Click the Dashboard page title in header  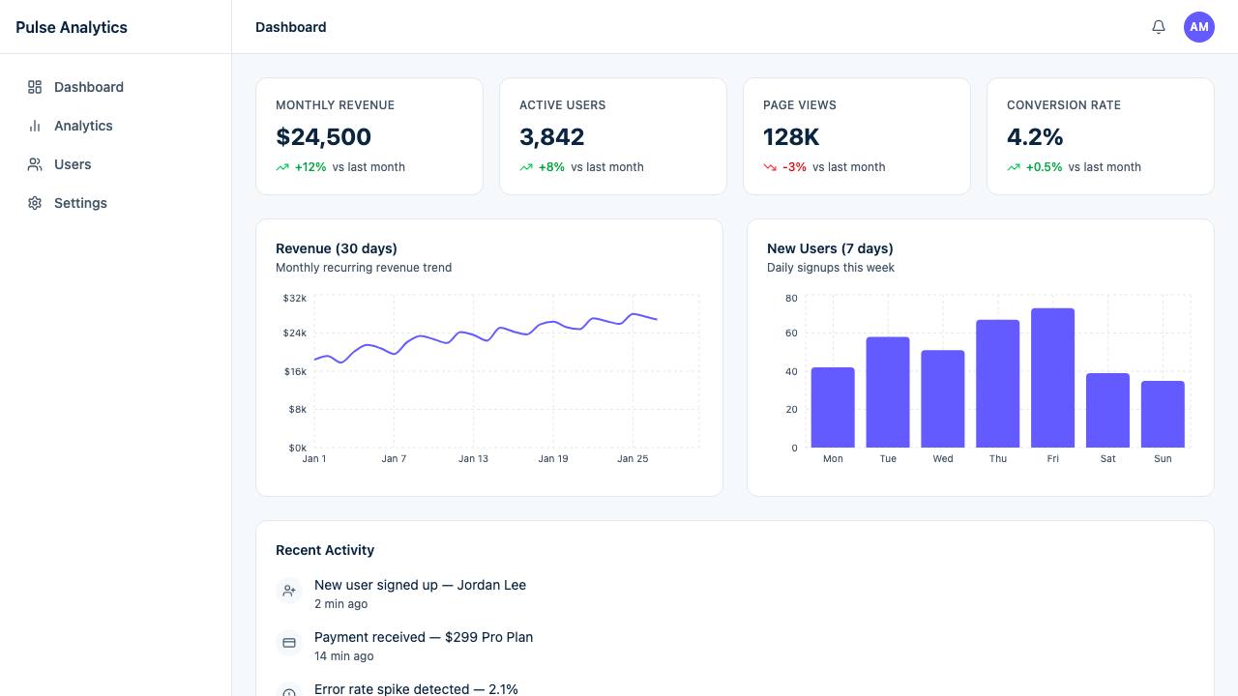pyautogui.click(x=291, y=27)
